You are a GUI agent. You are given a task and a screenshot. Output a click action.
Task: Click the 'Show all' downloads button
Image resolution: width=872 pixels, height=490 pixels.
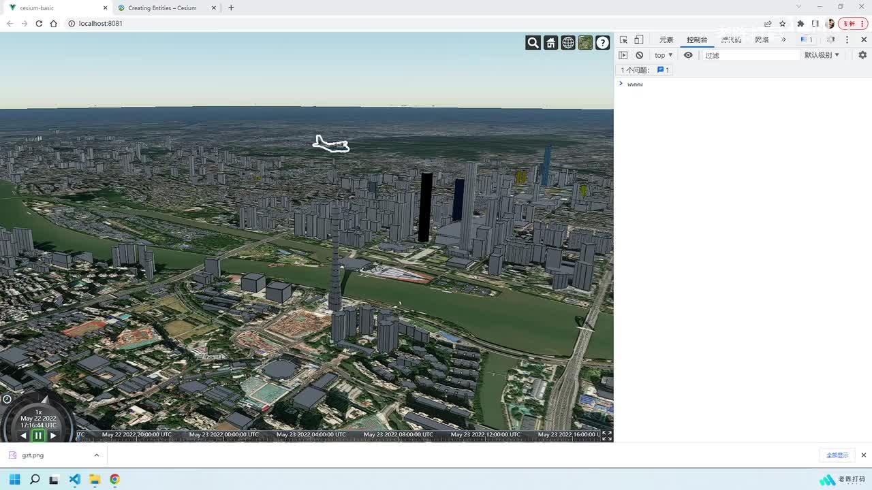[837, 455]
